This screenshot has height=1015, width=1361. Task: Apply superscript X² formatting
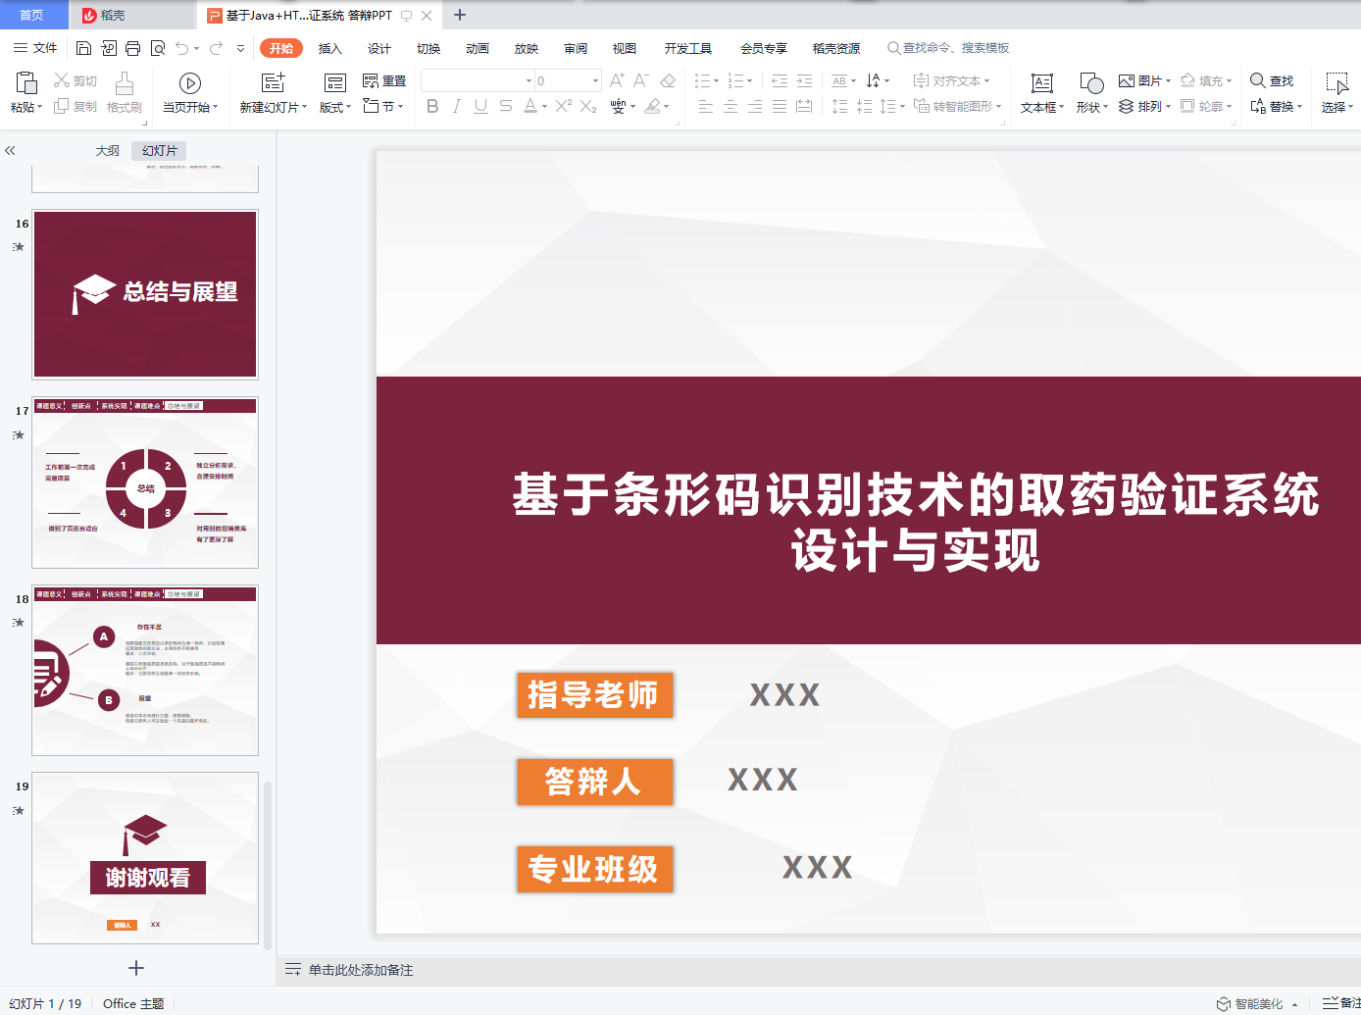563,106
